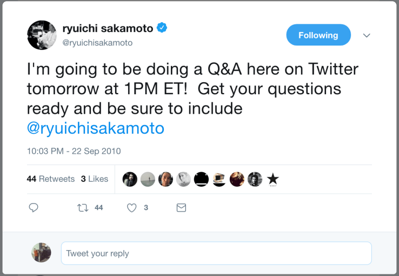This screenshot has width=399, height=276.
Task: Open the solid black circle avatar
Action: (x=201, y=179)
